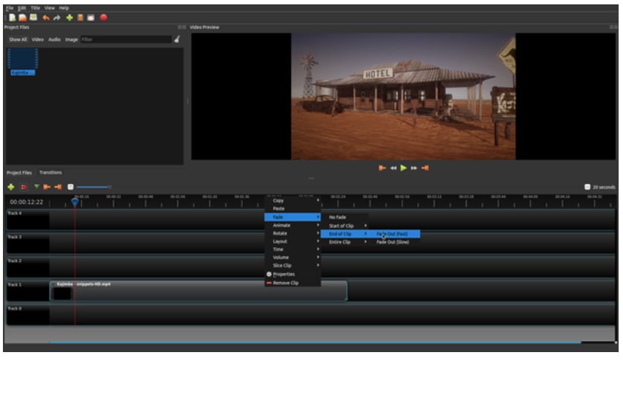
Task: Clear the project files filter with the broom icon
Action: (x=177, y=39)
